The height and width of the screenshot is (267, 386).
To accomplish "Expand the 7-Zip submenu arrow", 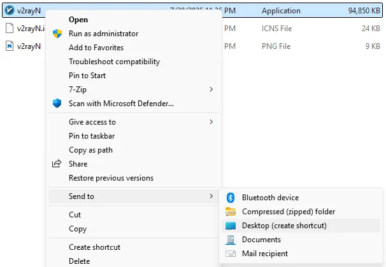I will (211, 90).
